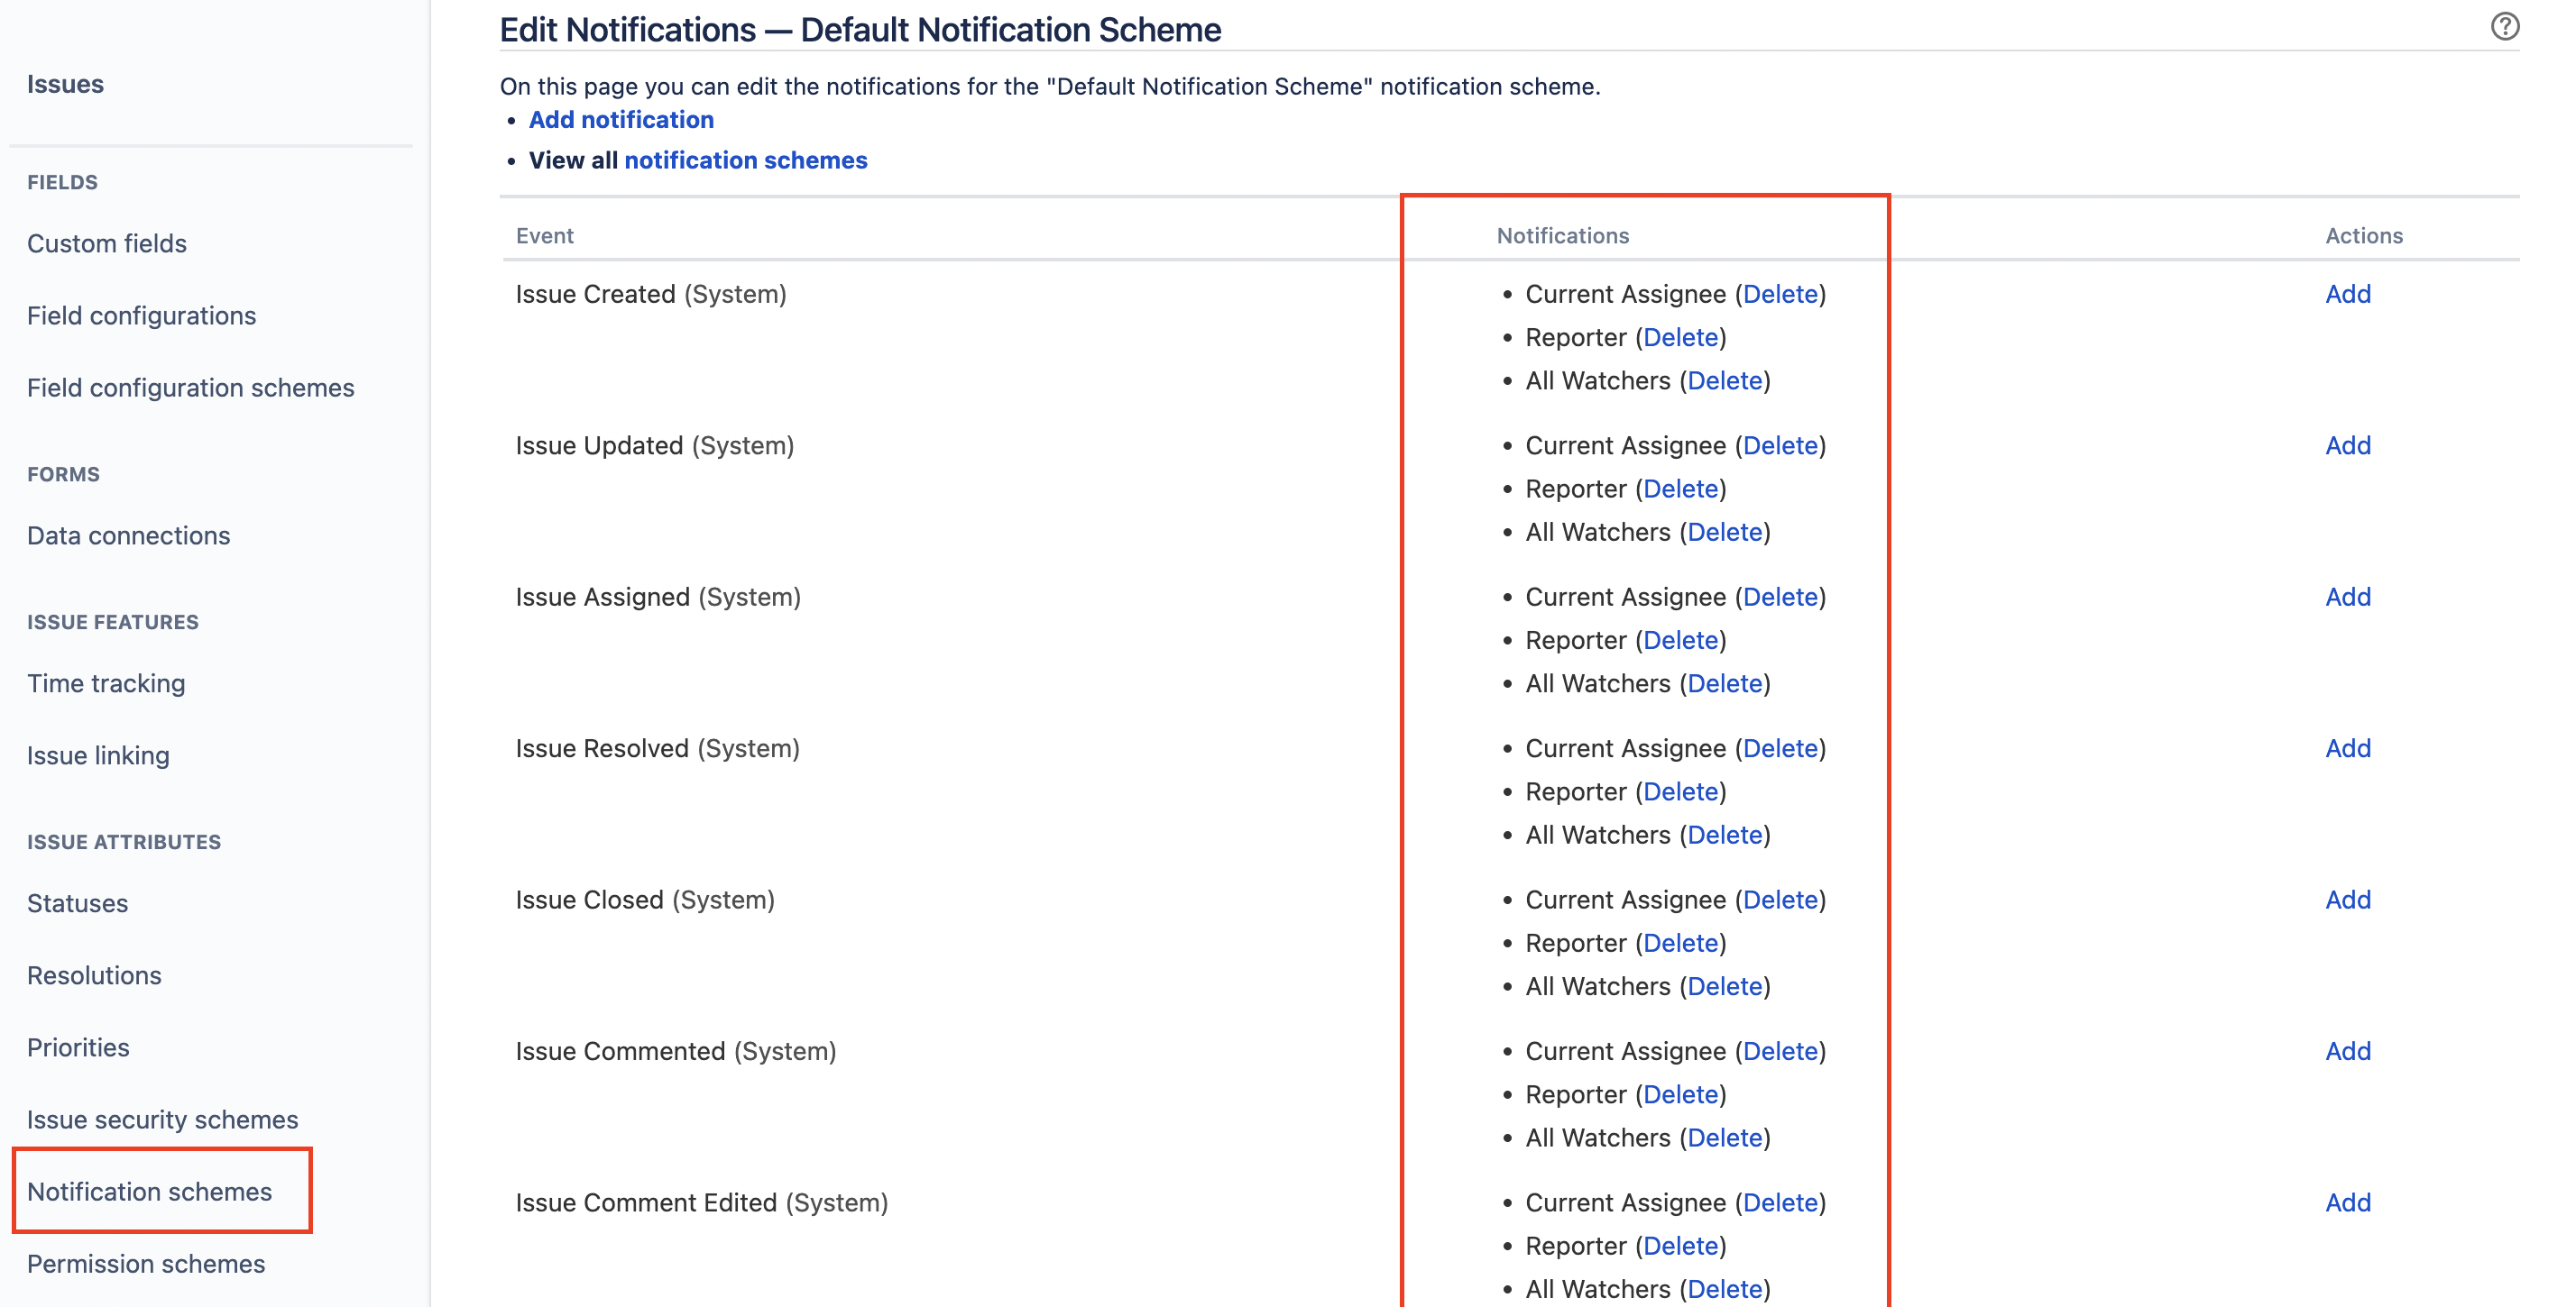2576x1307 pixels.
Task: Click the Issues heading in sidebar
Action: coord(65,84)
